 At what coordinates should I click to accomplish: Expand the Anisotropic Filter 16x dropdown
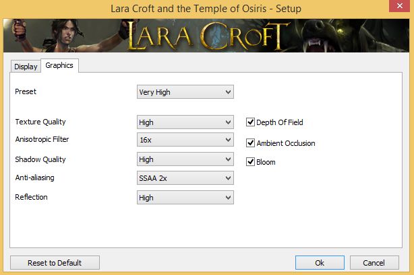[x=185, y=140]
